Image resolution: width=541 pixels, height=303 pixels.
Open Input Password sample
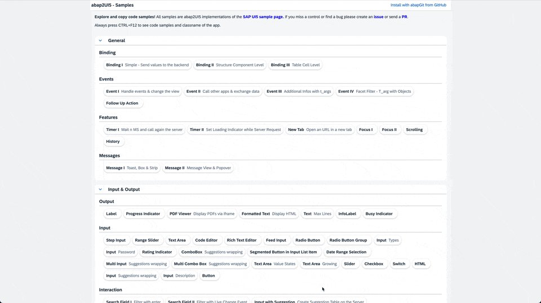(121, 252)
